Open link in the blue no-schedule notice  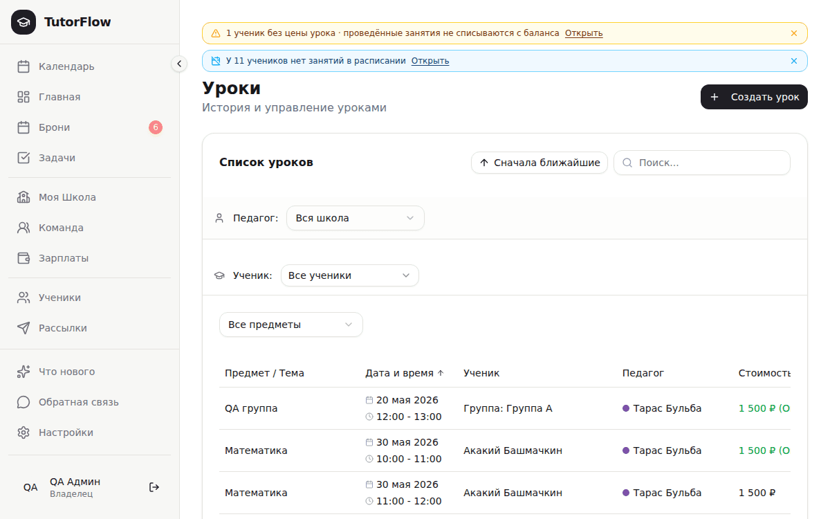point(430,61)
